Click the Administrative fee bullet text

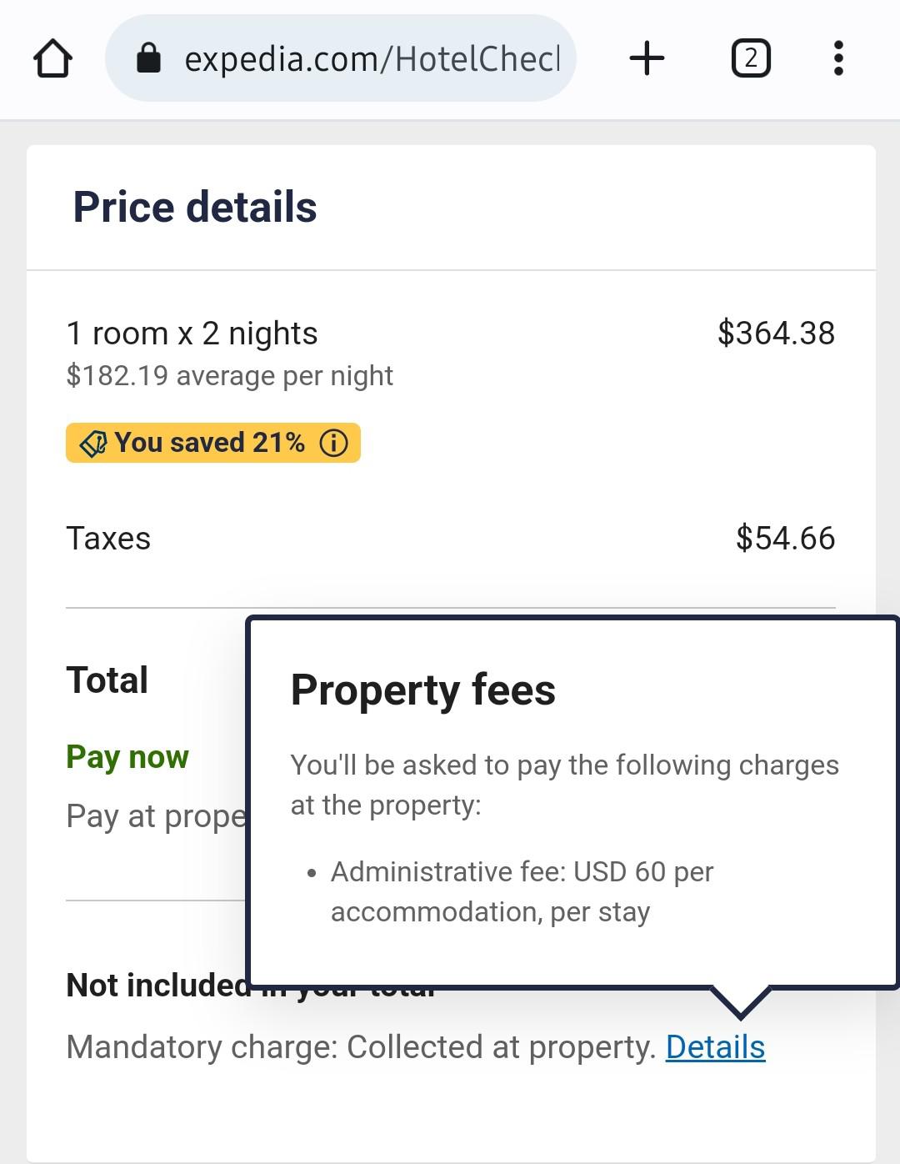click(x=522, y=891)
